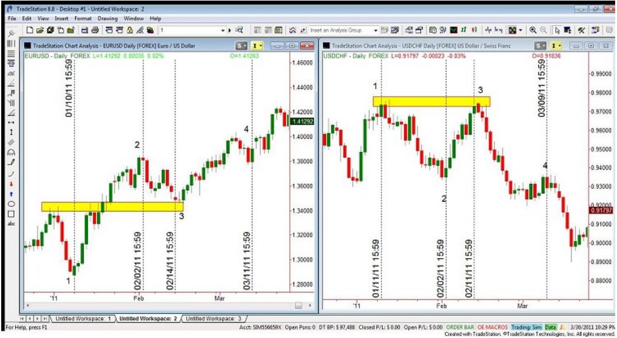This screenshot has height=338, width=617.
Task: Click the chart search magnifier toolbar icon
Action: point(239,30)
